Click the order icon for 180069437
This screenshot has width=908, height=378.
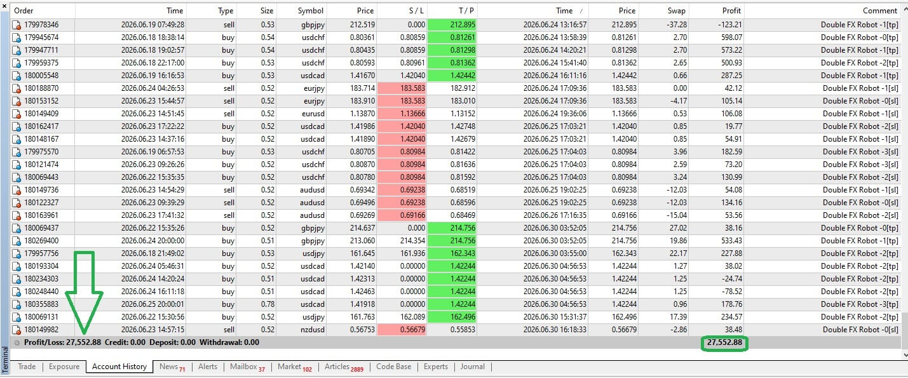tap(17, 228)
